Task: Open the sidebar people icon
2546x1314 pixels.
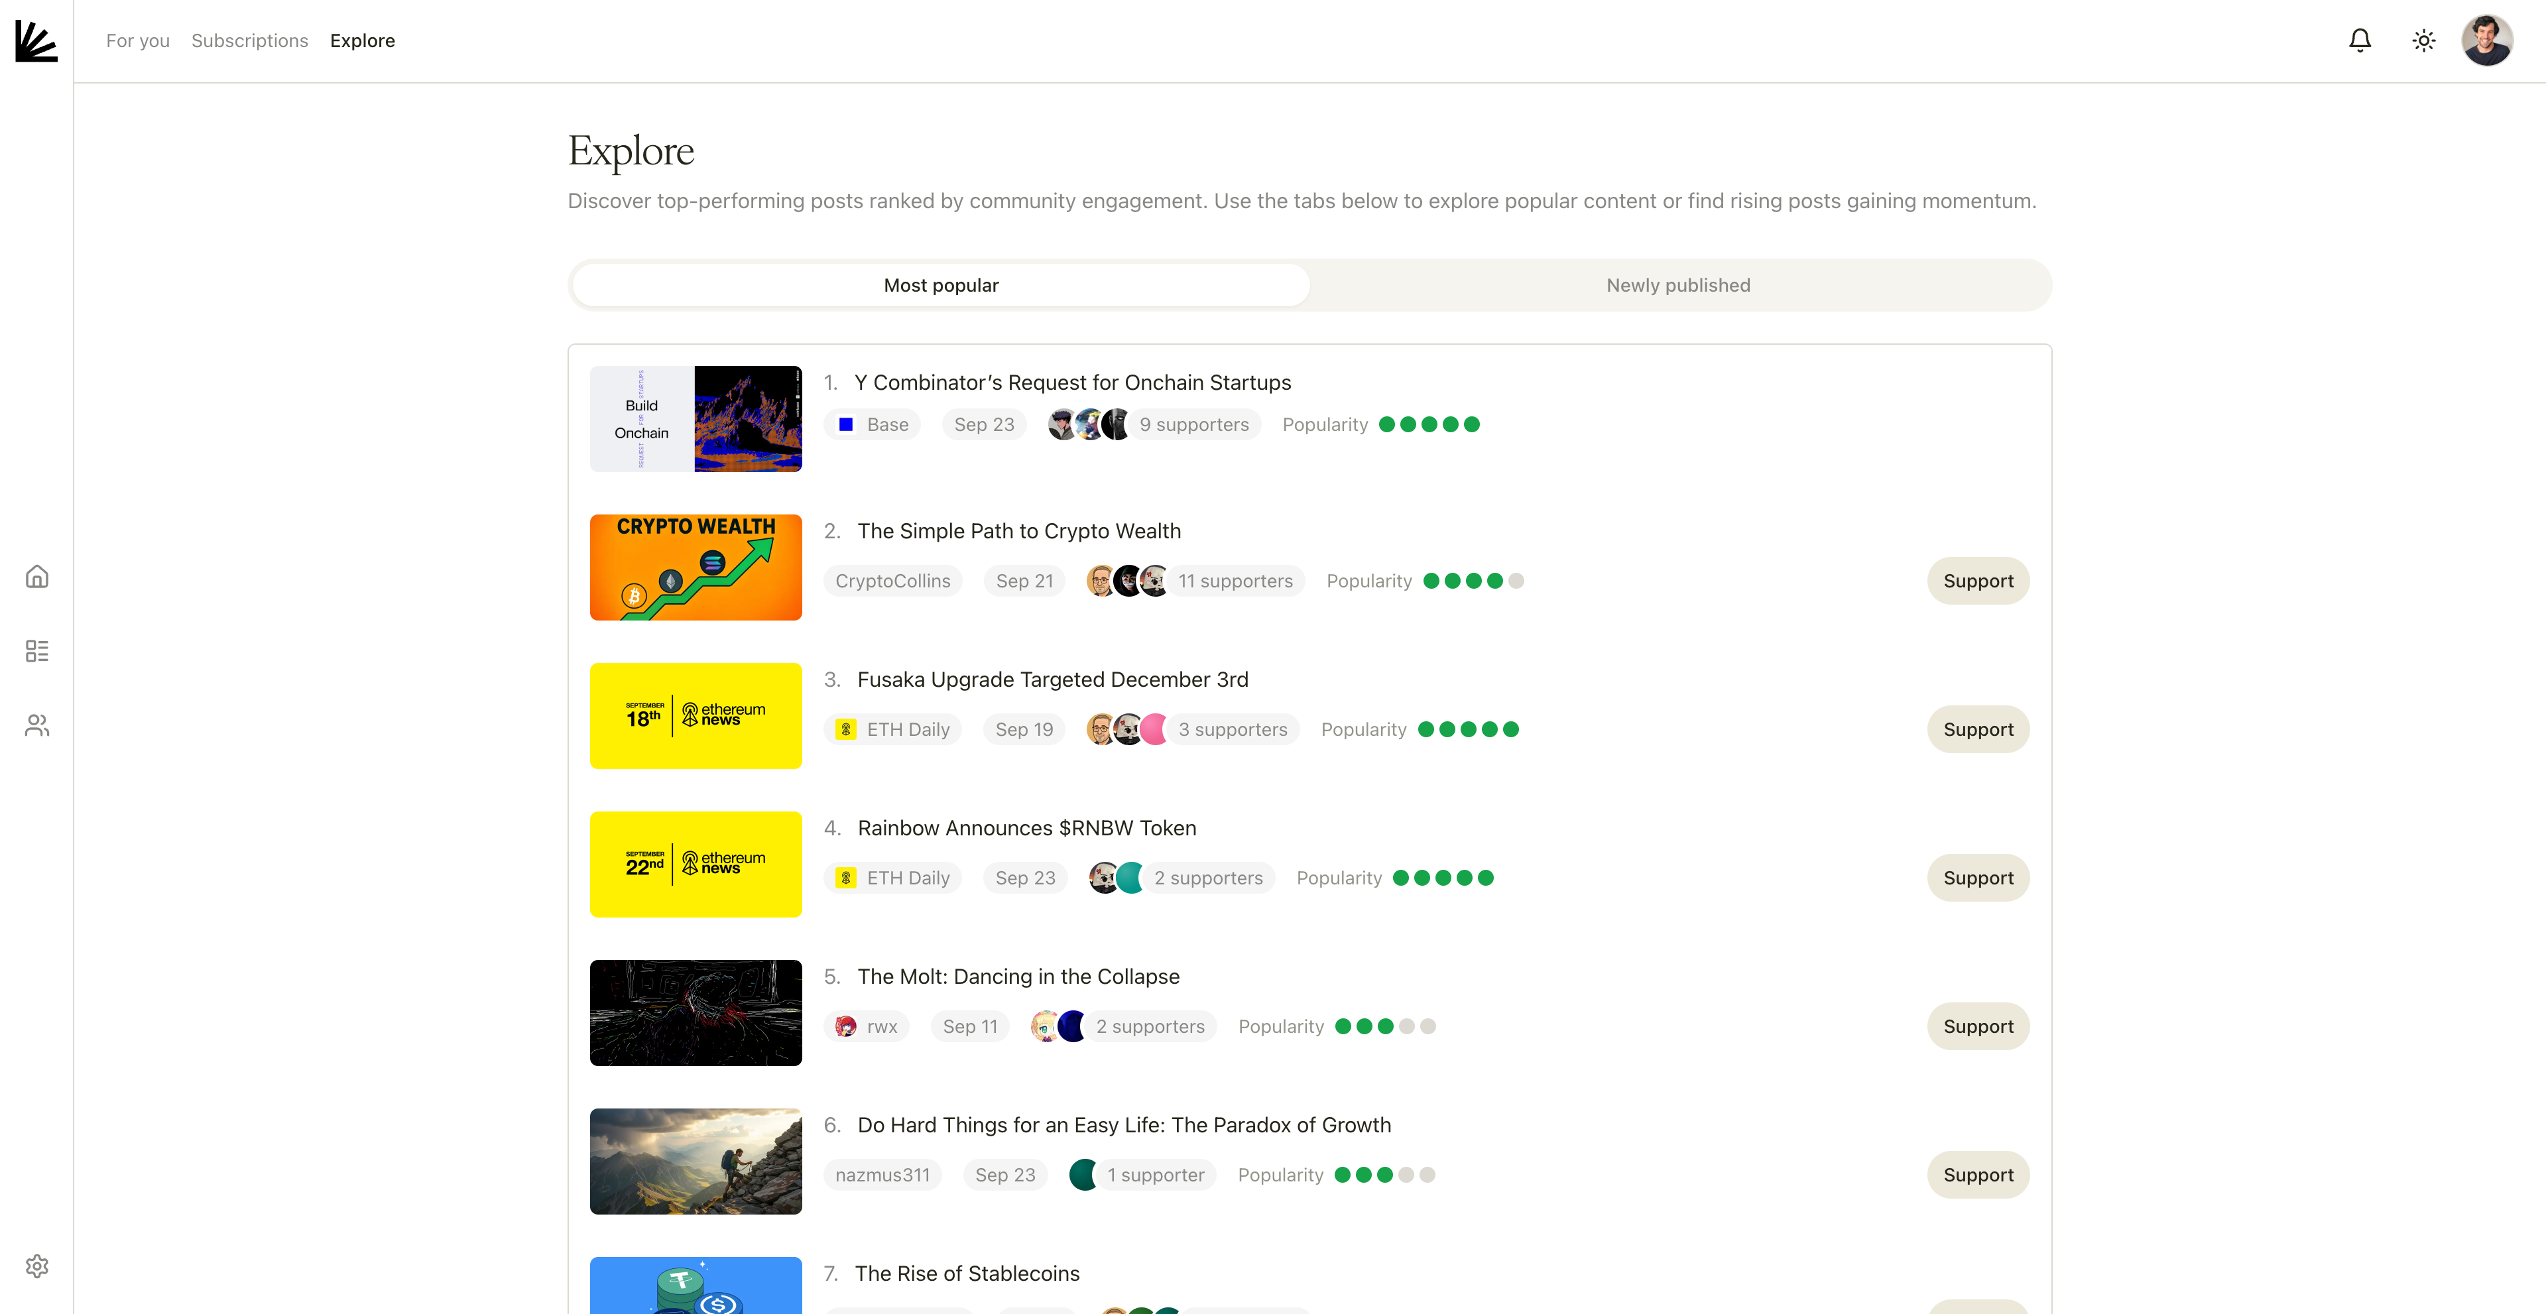Action: [x=36, y=725]
